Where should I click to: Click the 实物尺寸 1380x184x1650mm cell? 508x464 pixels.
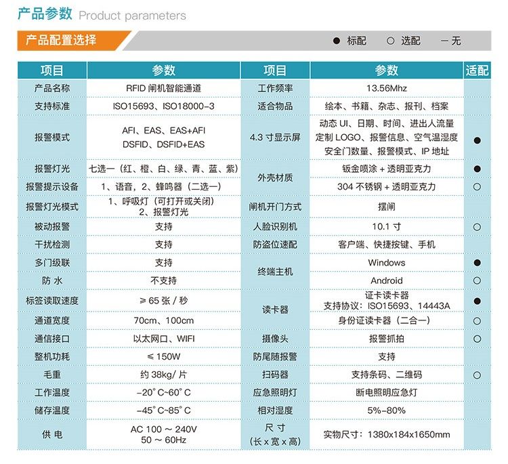pyautogui.click(x=387, y=434)
